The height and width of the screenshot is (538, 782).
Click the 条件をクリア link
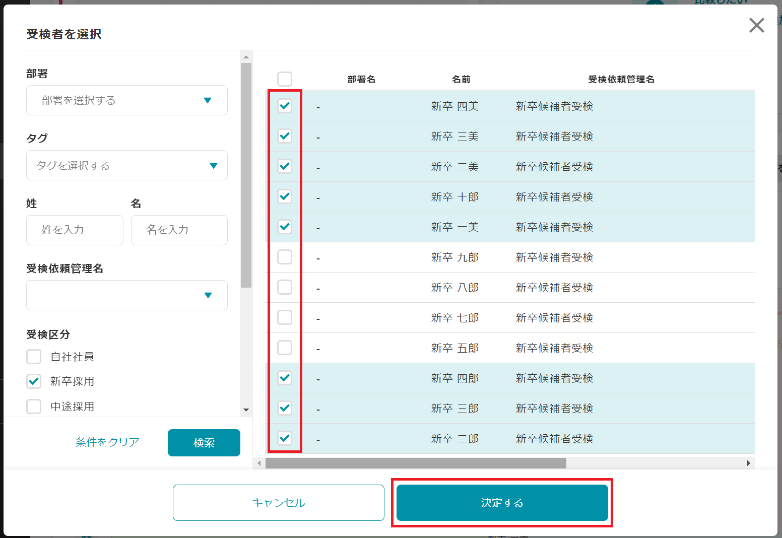(x=107, y=442)
